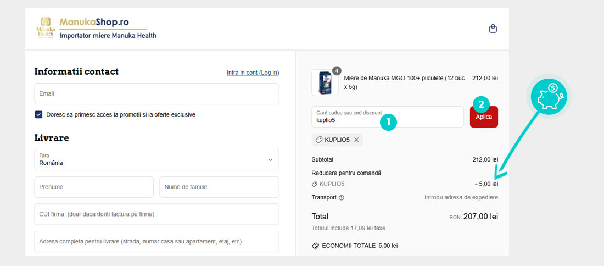
Task: Focus the Prenume input field
Action: point(94,187)
